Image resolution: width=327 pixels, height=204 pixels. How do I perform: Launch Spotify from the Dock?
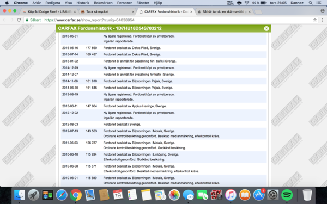287,195
